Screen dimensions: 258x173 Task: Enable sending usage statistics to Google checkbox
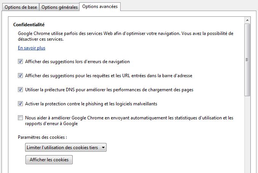click(x=21, y=118)
